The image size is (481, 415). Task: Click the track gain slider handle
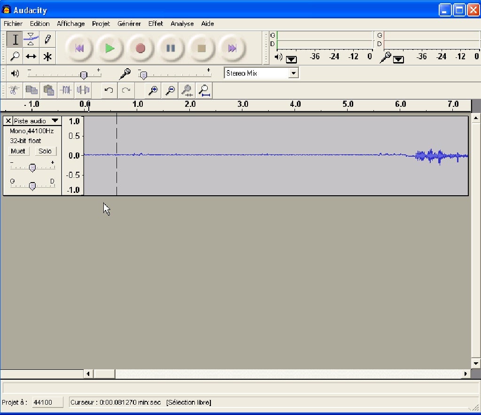[32, 168]
